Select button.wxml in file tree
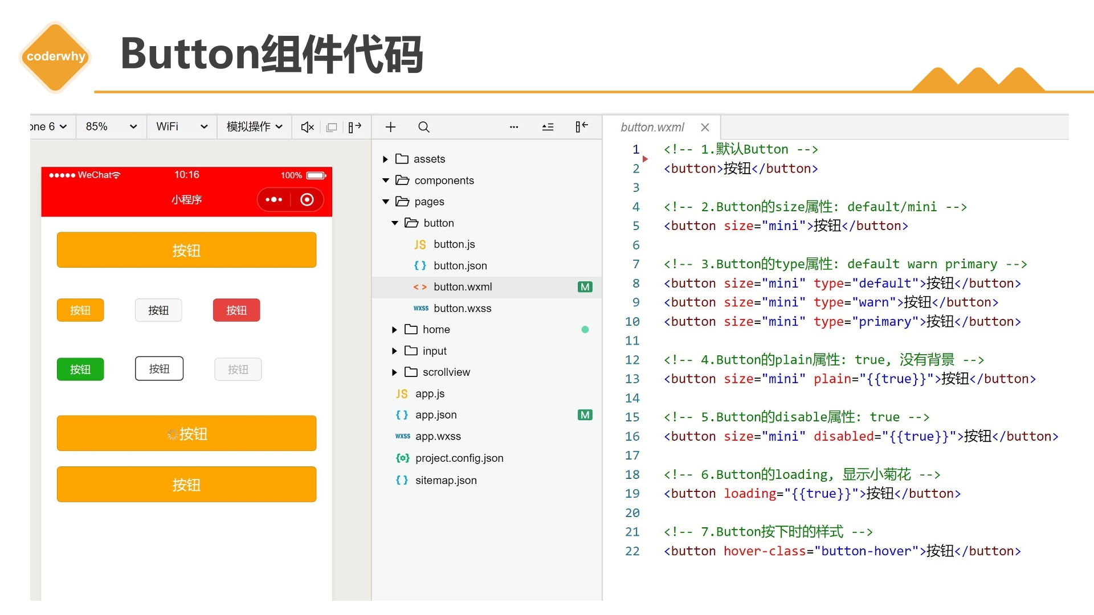 point(487,287)
